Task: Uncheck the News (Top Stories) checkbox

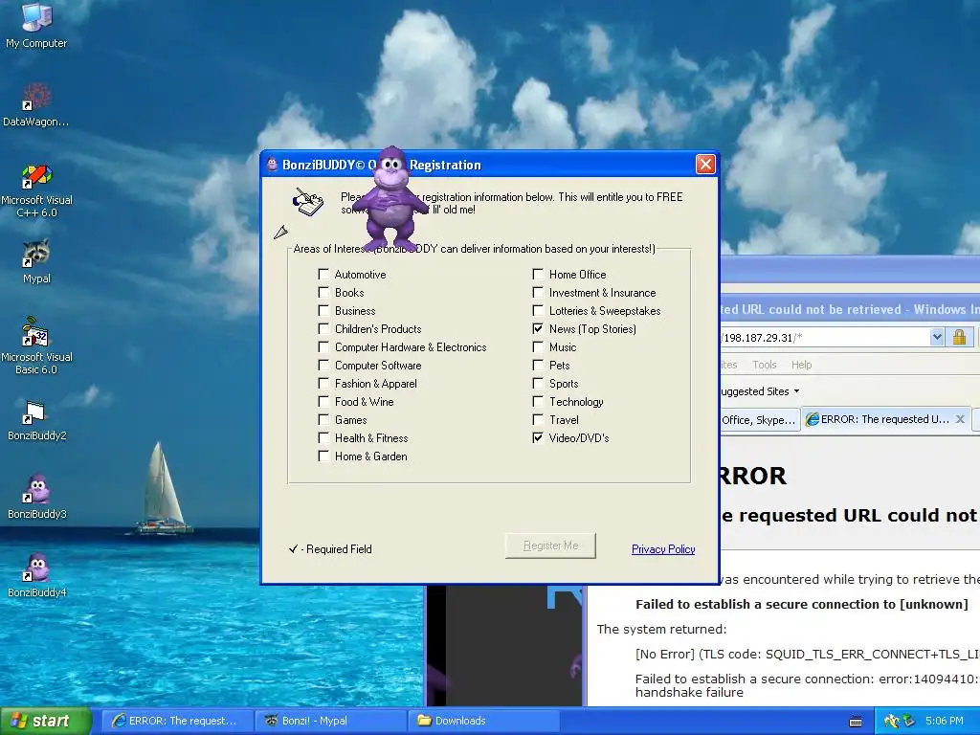Action: click(x=538, y=328)
